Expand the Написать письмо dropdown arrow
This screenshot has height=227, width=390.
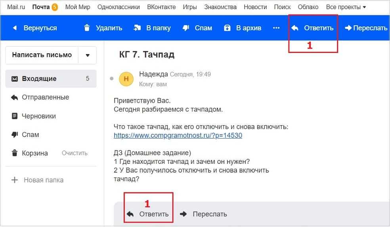[x=88, y=55]
